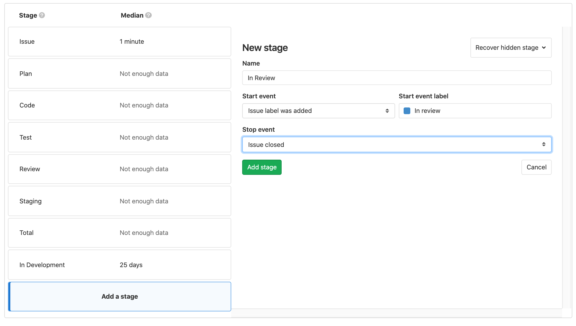The height and width of the screenshot is (326, 576).
Task: Select the In review start event label field
Action: (475, 111)
